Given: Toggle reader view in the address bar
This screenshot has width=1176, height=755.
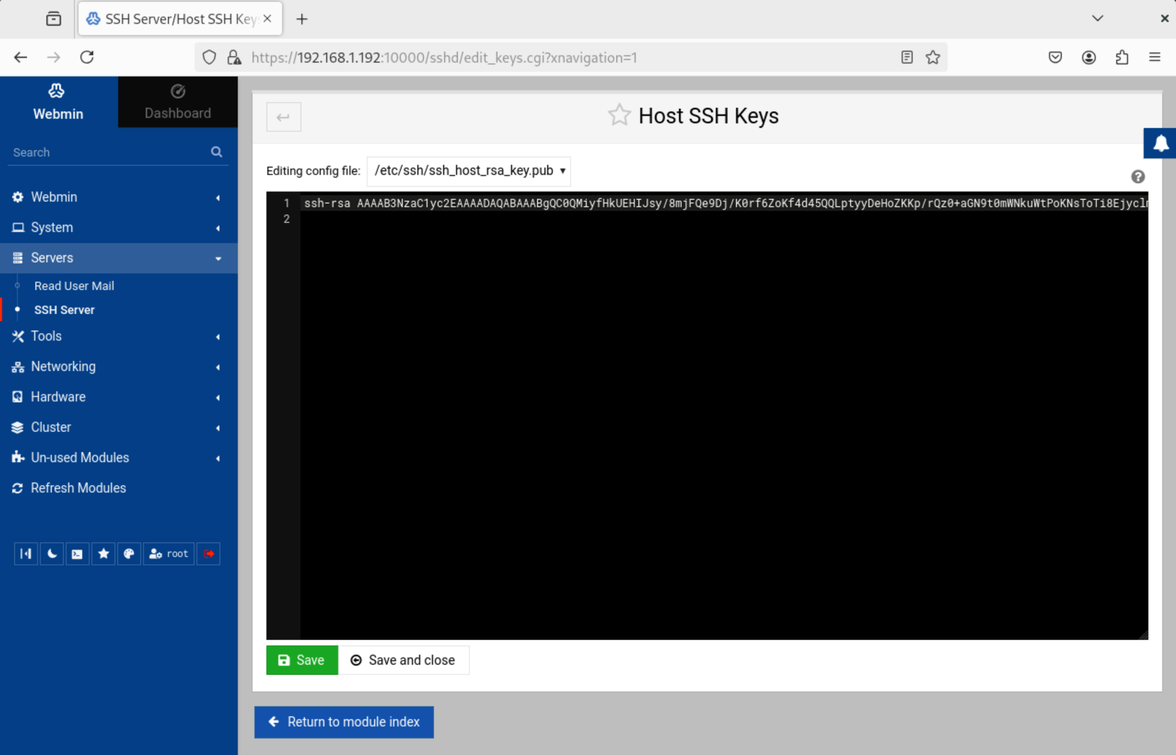Looking at the screenshot, I should (x=907, y=57).
